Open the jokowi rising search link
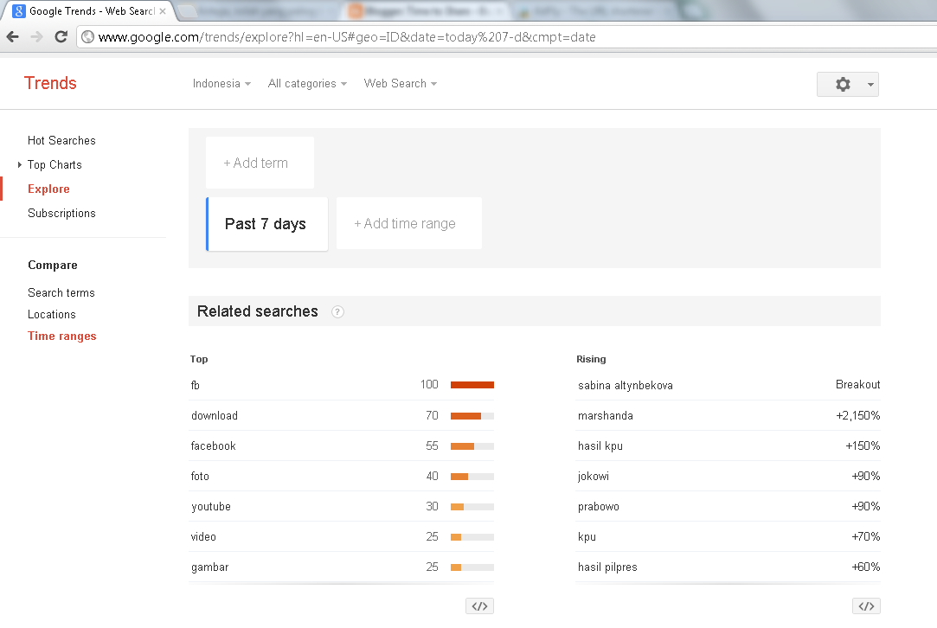Image resolution: width=937 pixels, height=628 pixels. (593, 476)
